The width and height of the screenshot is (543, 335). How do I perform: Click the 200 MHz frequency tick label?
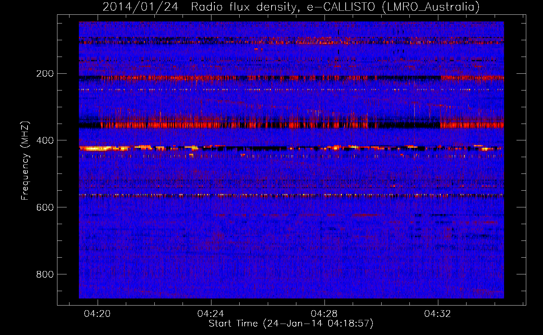tap(45, 73)
